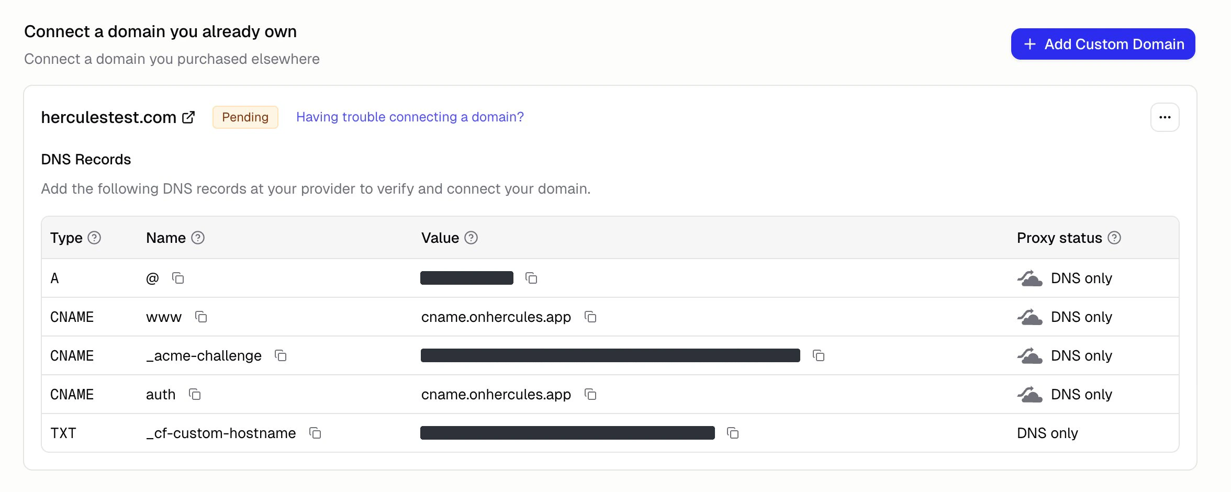Click the help icon beside Type header
The image size is (1231, 492).
pos(95,238)
